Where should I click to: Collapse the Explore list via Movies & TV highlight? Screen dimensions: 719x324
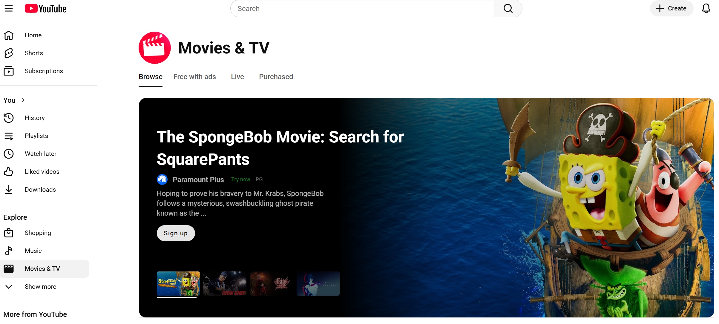click(42, 268)
